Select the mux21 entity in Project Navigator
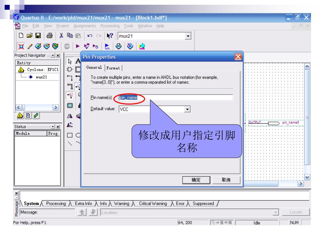The height and width of the screenshot is (244, 325). click(41, 77)
